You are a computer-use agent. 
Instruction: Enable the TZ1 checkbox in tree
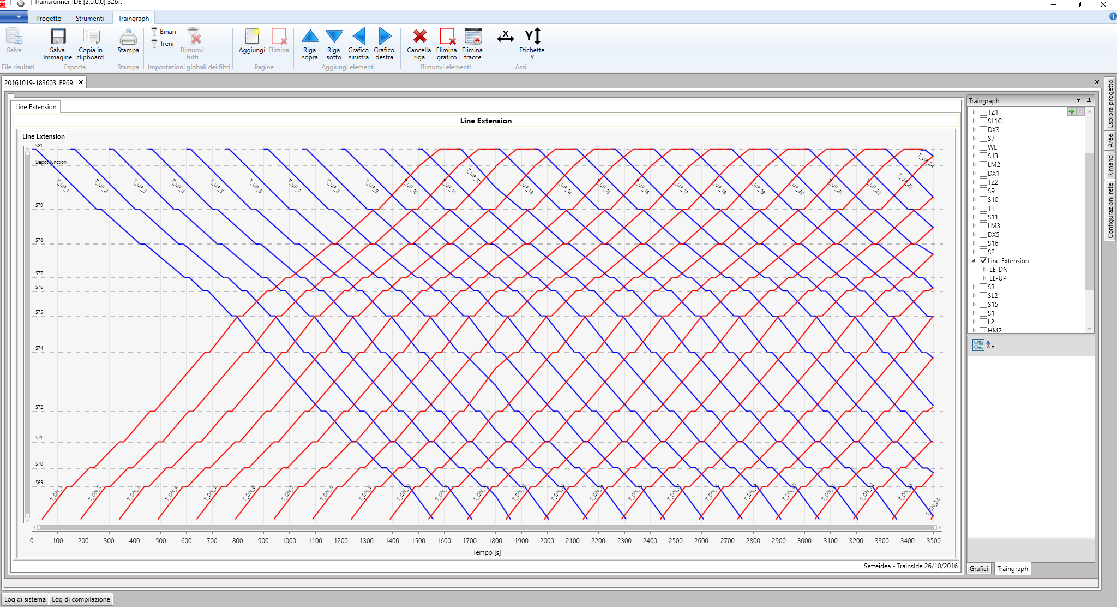[983, 112]
